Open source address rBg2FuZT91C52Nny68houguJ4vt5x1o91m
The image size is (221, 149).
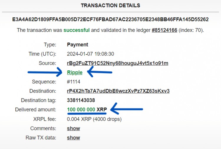point(118,63)
